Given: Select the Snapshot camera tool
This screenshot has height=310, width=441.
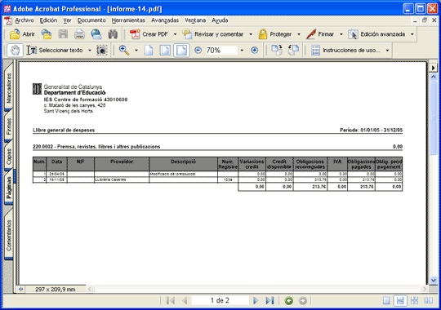Looking at the screenshot, I should tap(102, 51).
